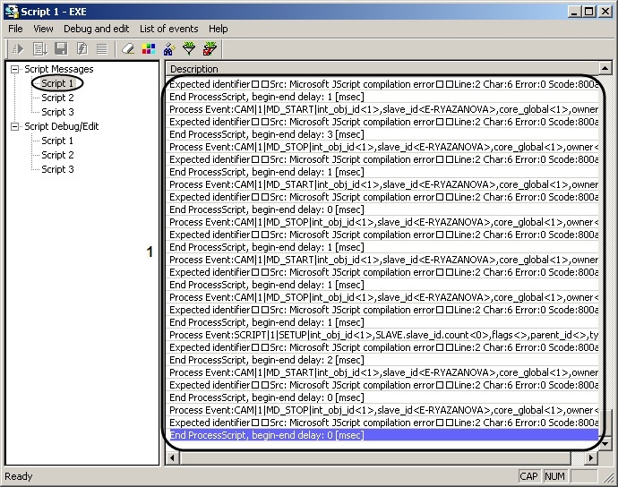The width and height of the screenshot is (618, 487).
Task: Click the eraser clear messages icon
Action: click(127, 48)
